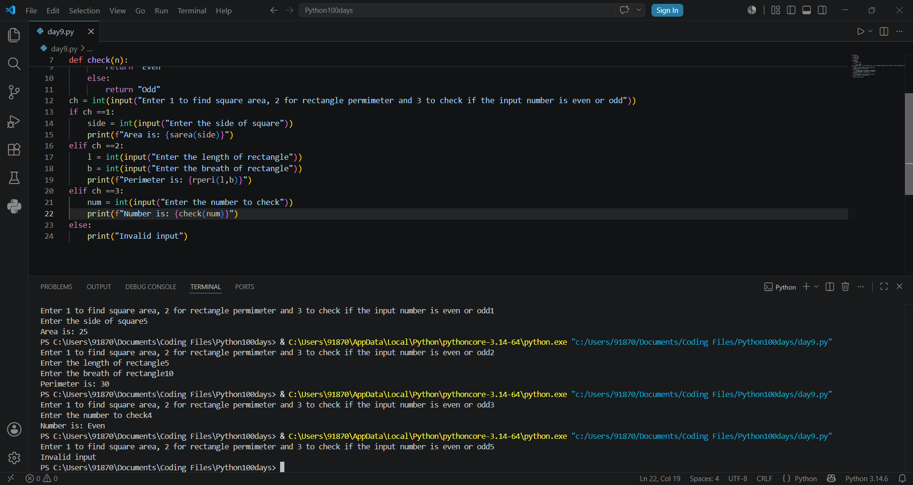Close the terminal panel
The height and width of the screenshot is (485, 913).
[899, 286]
